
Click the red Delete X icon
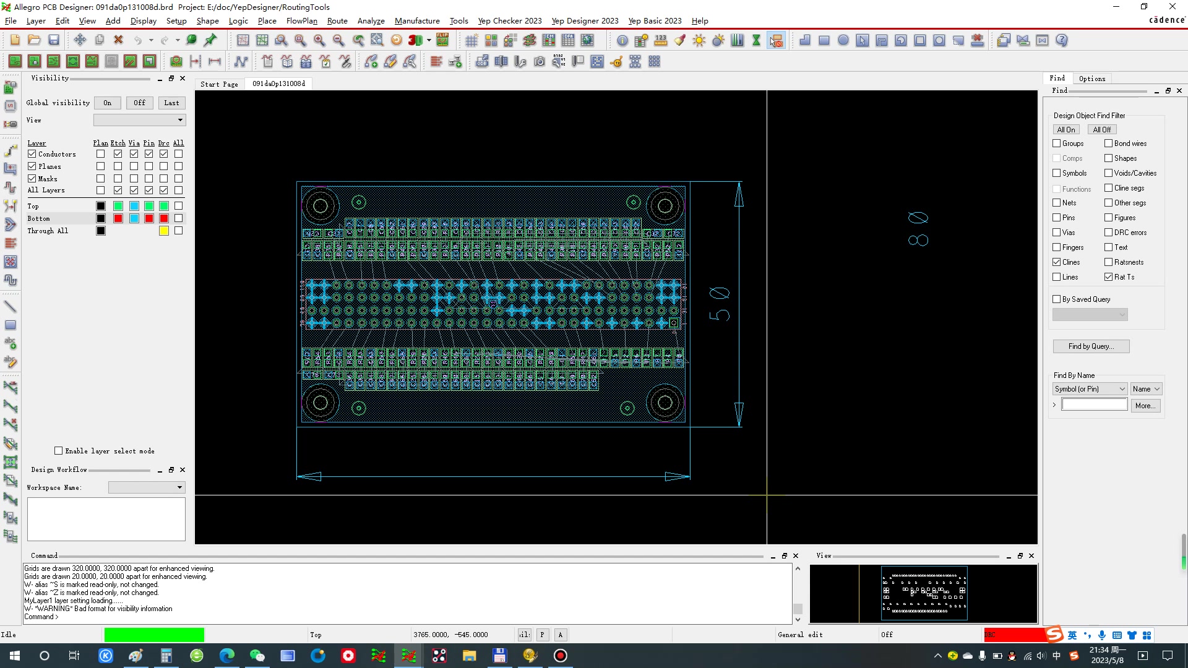(x=118, y=40)
